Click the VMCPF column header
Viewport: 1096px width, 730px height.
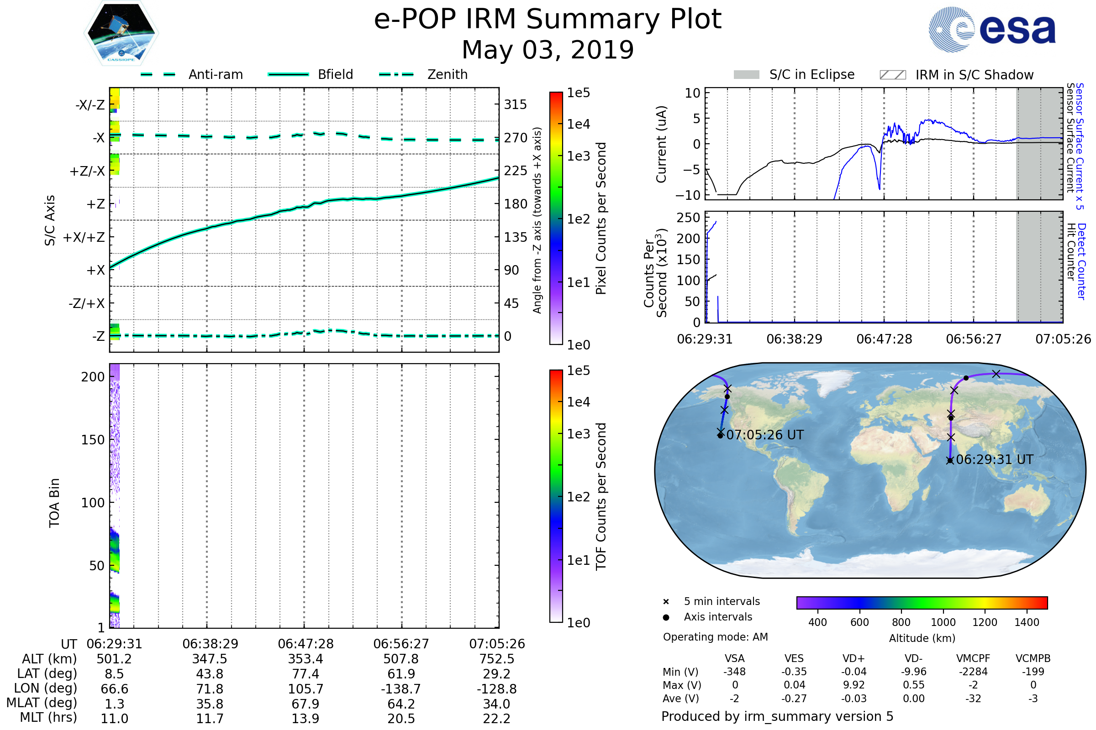tap(973, 658)
